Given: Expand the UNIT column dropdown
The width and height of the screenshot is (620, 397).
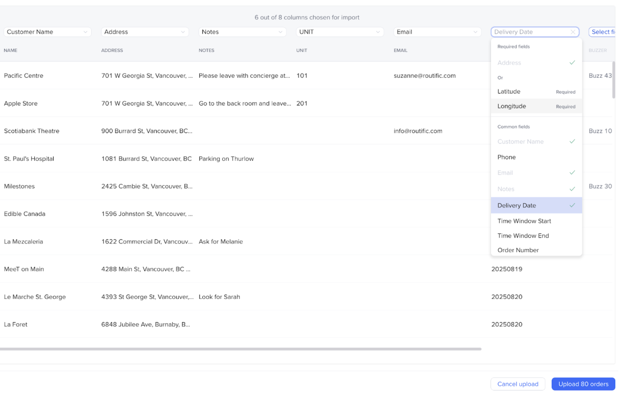Looking at the screenshot, I should click(x=340, y=32).
